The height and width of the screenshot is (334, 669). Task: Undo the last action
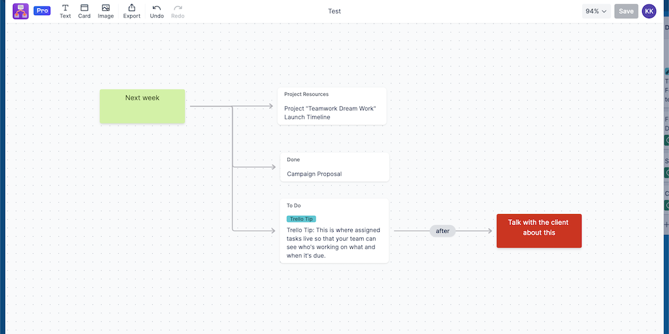pyautogui.click(x=157, y=11)
